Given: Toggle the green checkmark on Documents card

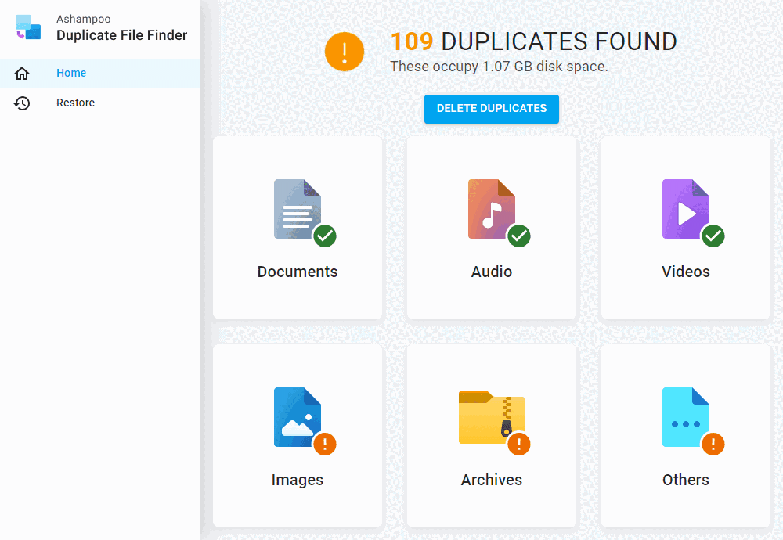Looking at the screenshot, I should (x=325, y=236).
